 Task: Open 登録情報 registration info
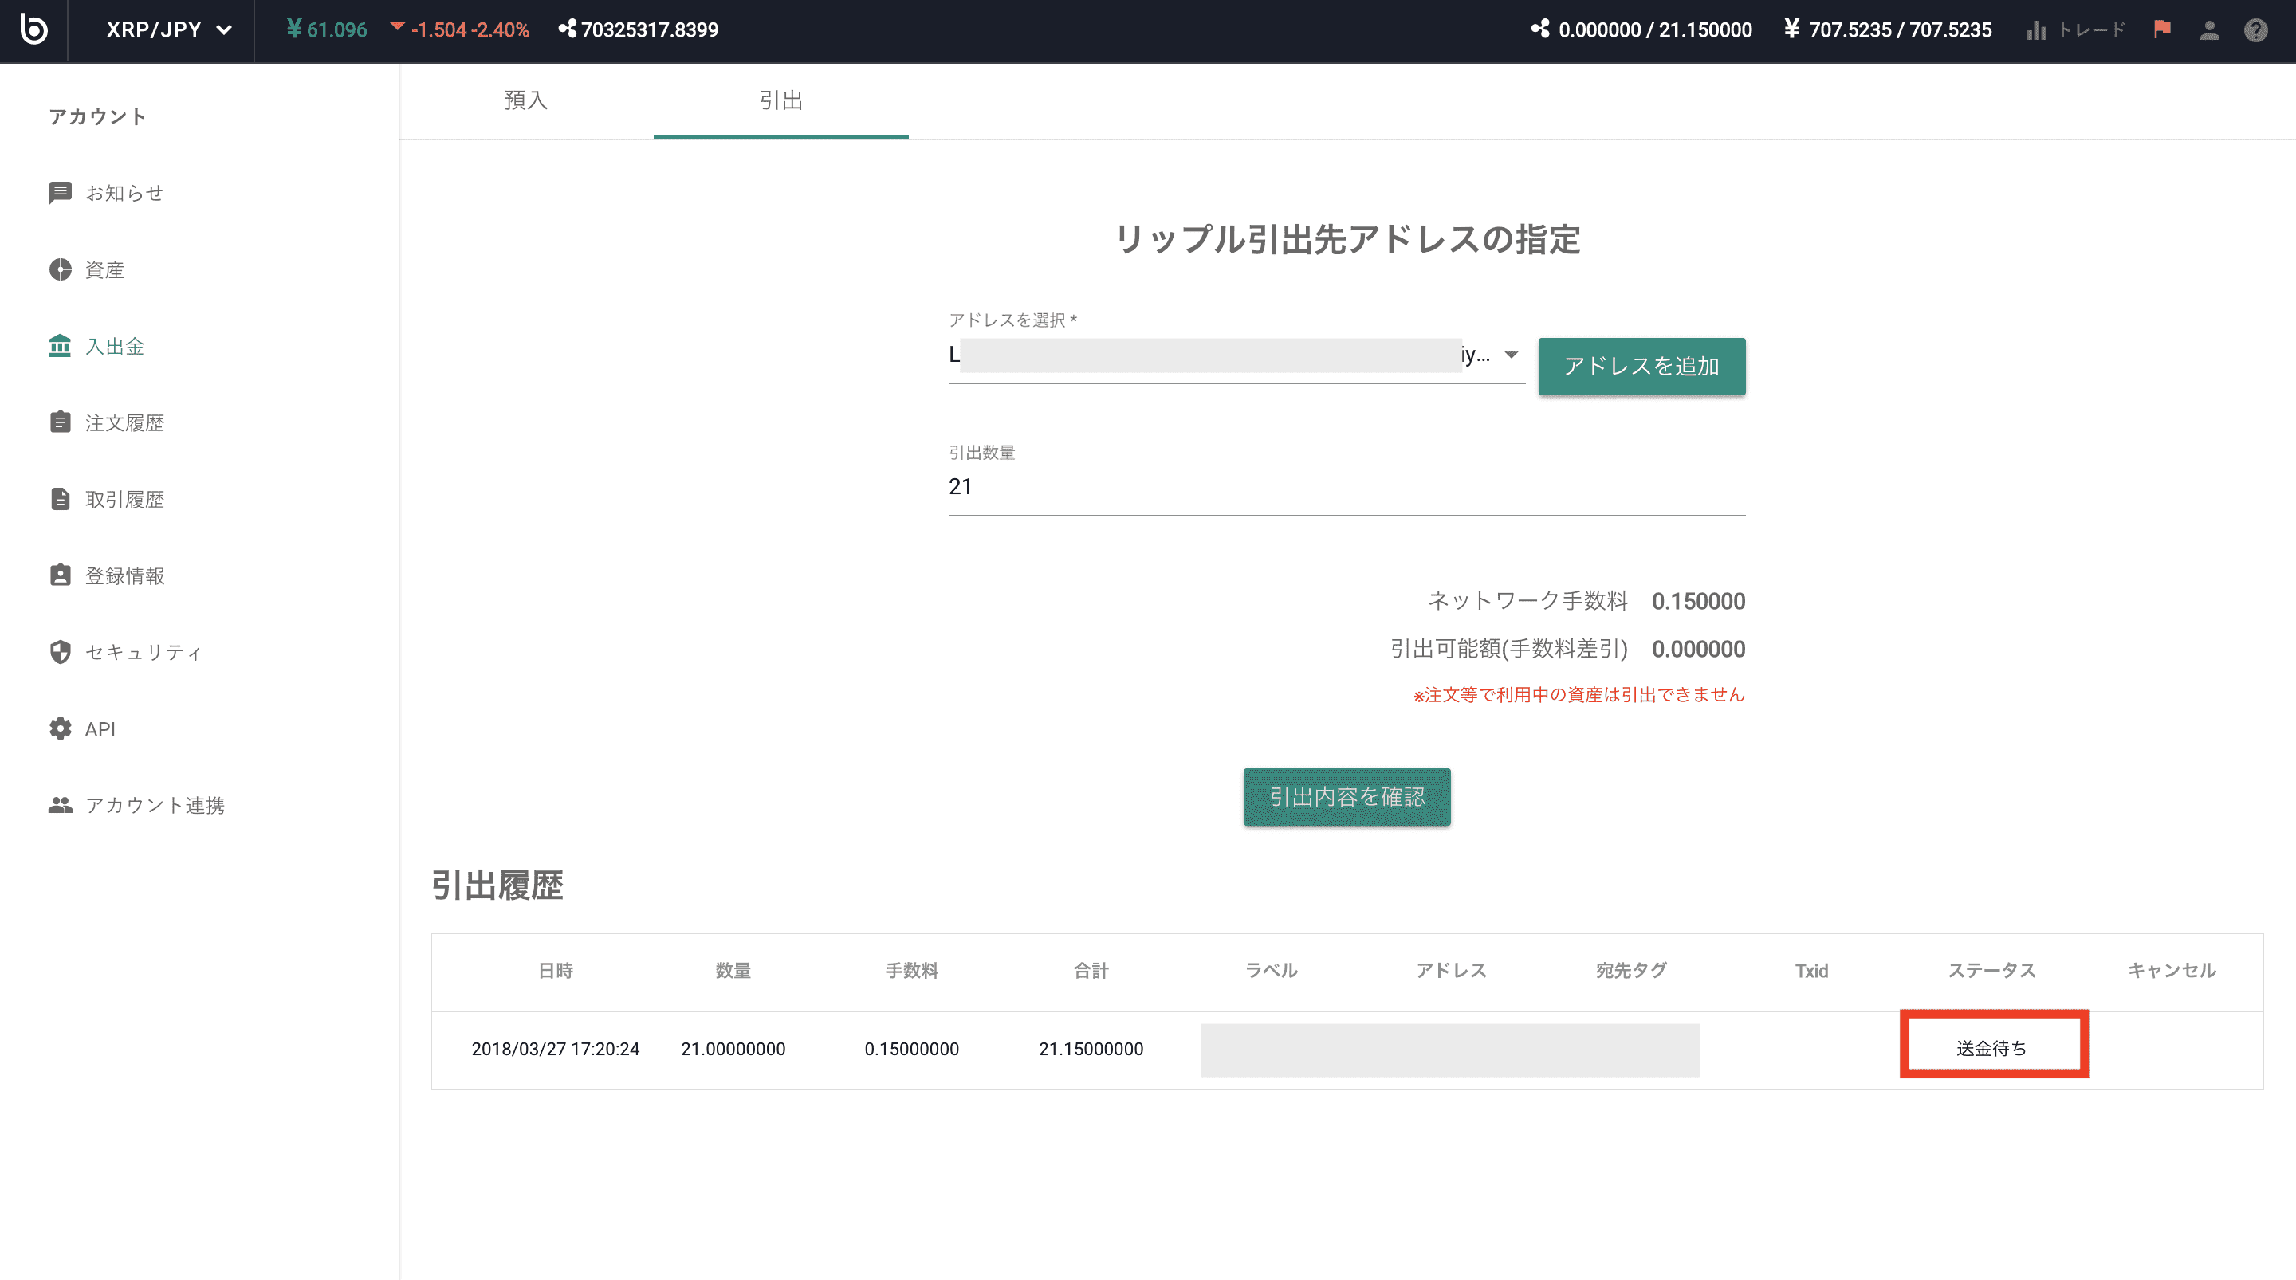click(x=124, y=575)
